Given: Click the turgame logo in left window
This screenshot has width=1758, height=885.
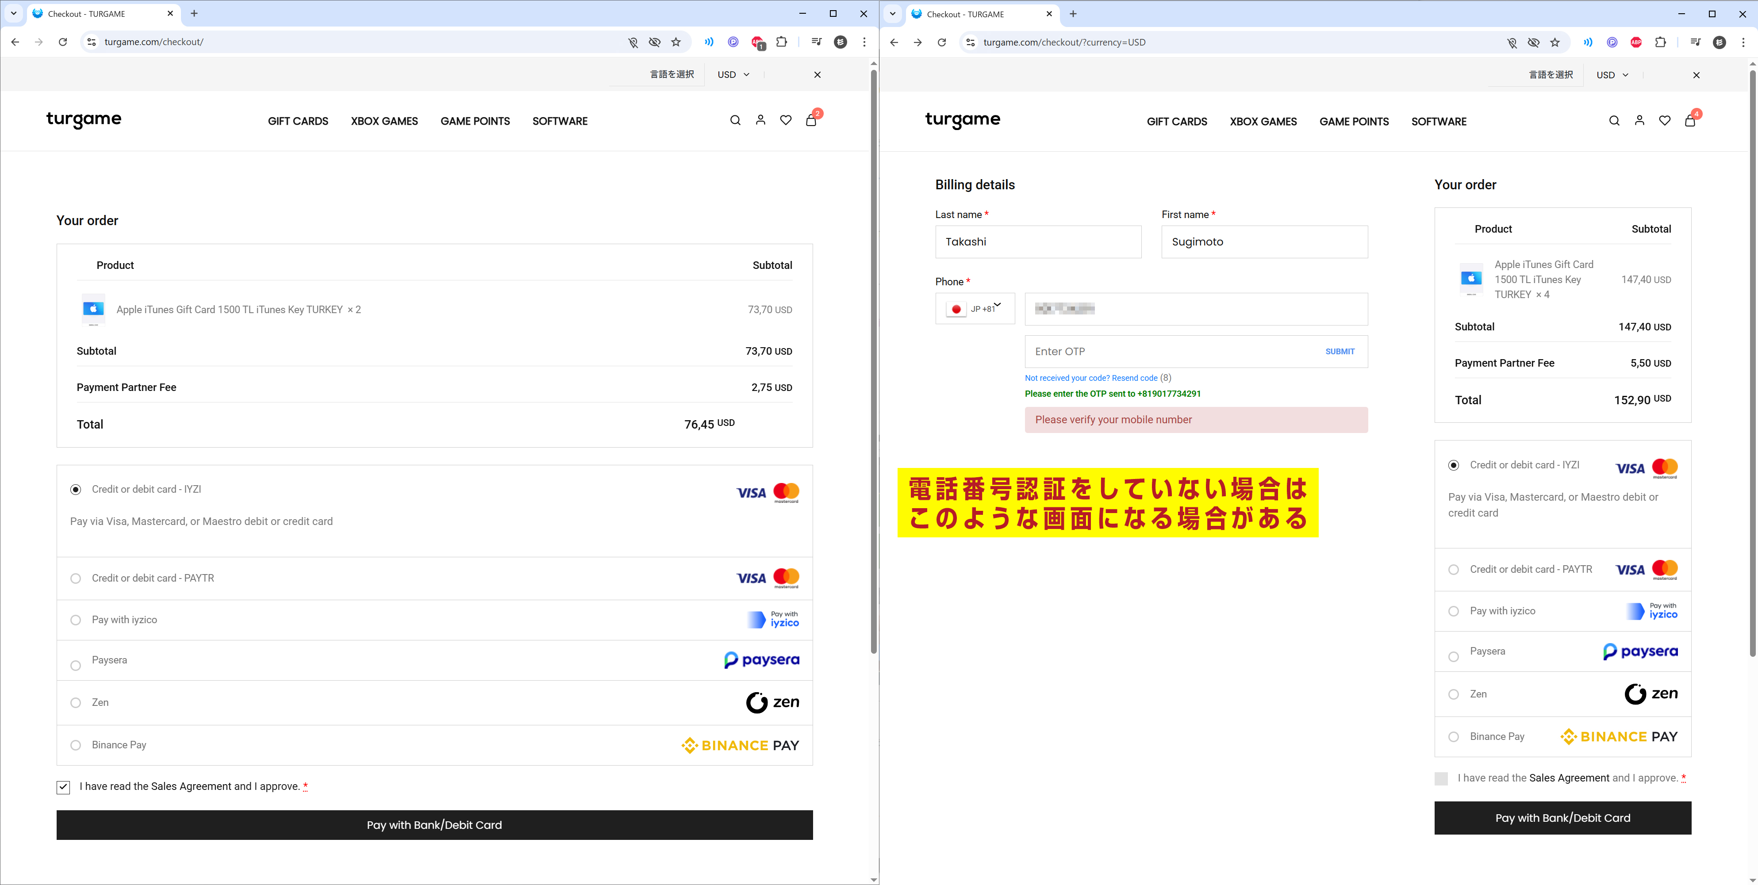Looking at the screenshot, I should pyautogui.click(x=84, y=119).
